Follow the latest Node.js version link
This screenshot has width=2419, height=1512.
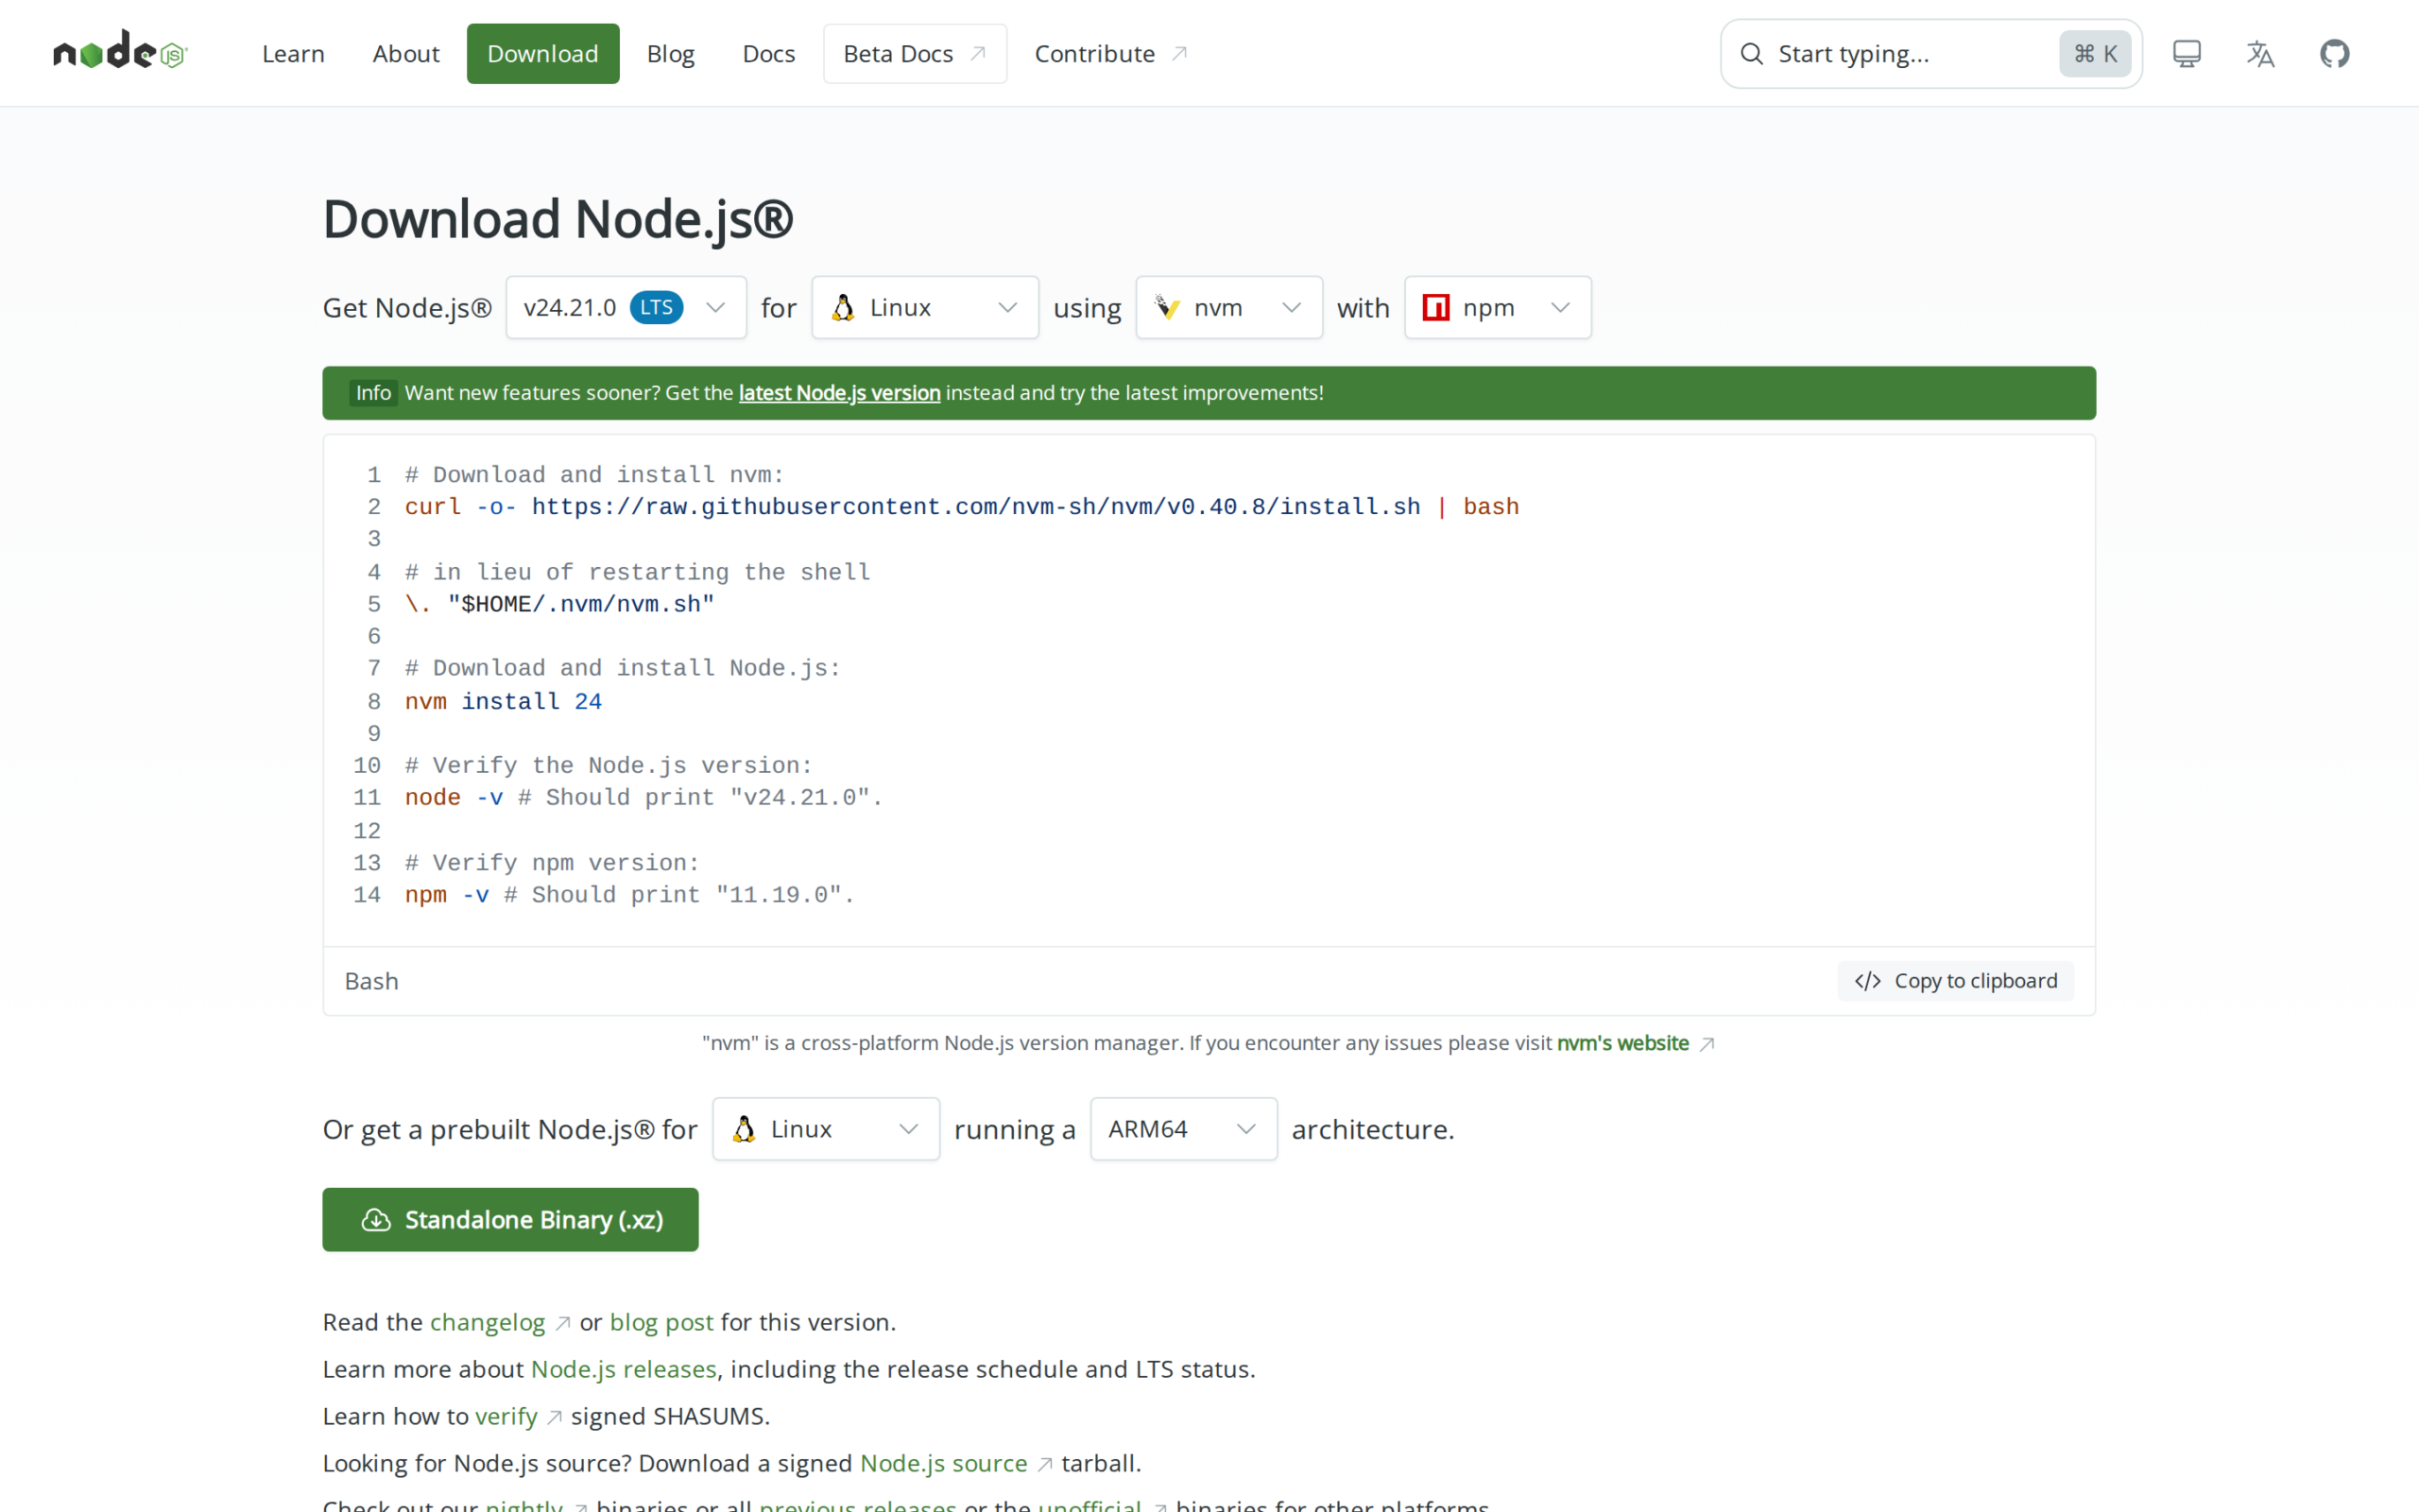click(840, 393)
